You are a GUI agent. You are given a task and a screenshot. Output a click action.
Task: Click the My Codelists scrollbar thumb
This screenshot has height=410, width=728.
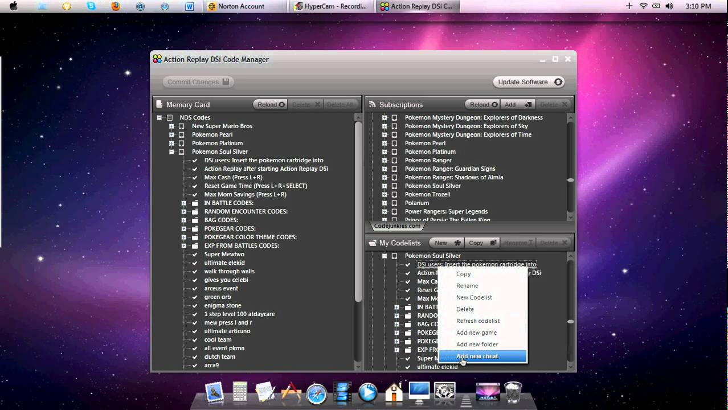pyautogui.click(x=570, y=322)
